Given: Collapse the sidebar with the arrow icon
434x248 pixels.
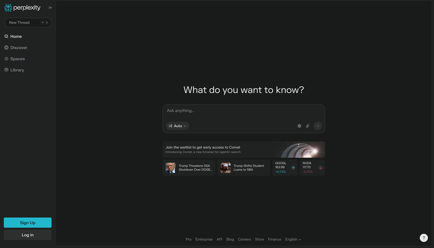Looking at the screenshot, I should pyautogui.click(x=50, y=7).
